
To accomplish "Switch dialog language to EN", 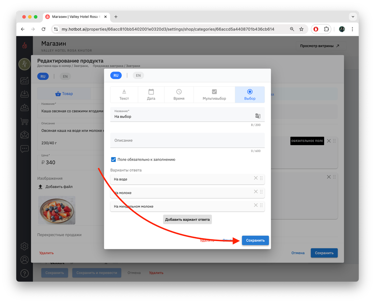I will (x=138, y=75).
